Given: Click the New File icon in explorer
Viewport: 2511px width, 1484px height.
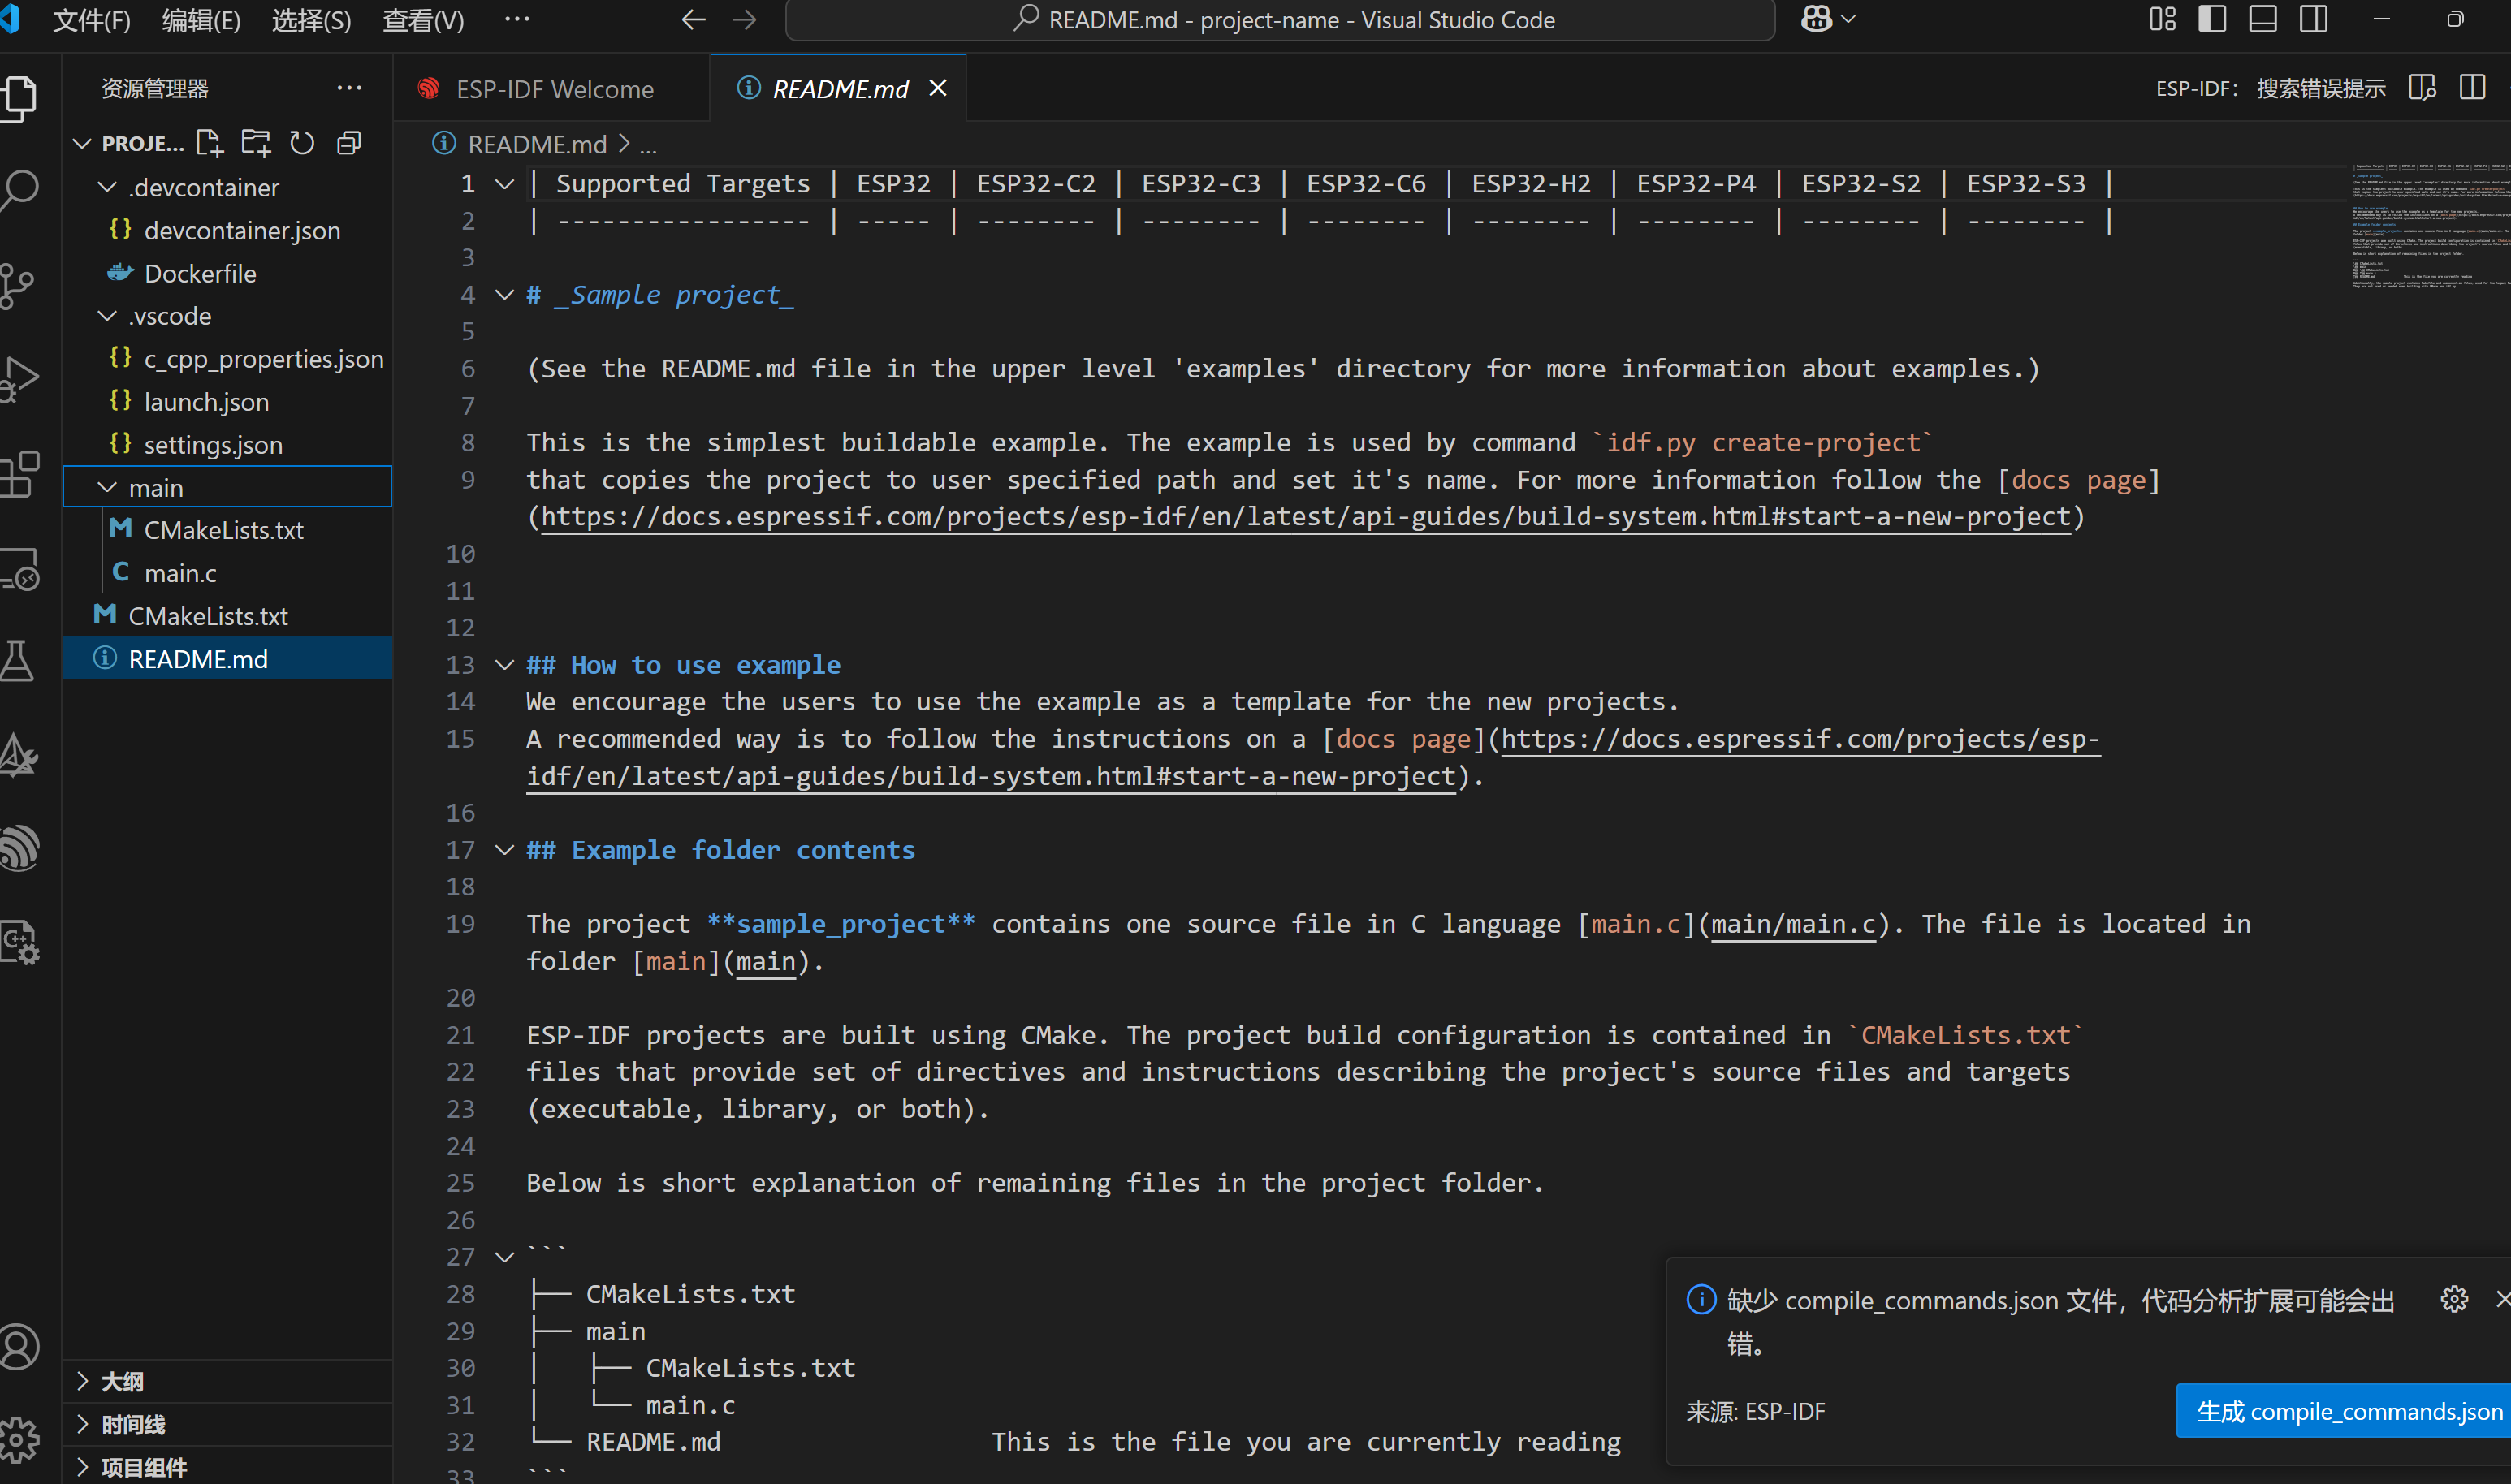Looking at the screenshot, I should (209, 143).
